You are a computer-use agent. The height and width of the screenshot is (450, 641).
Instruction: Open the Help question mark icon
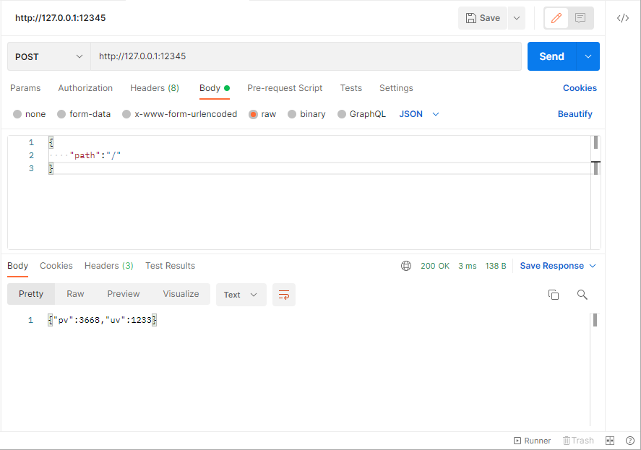tap(630, 441)
